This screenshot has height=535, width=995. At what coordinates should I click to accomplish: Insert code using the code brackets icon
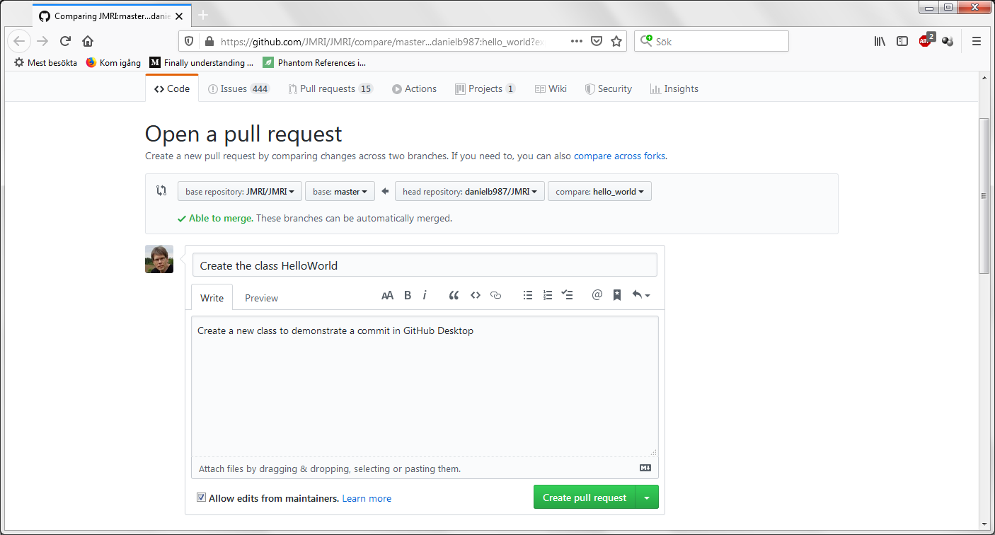point(476,296)
